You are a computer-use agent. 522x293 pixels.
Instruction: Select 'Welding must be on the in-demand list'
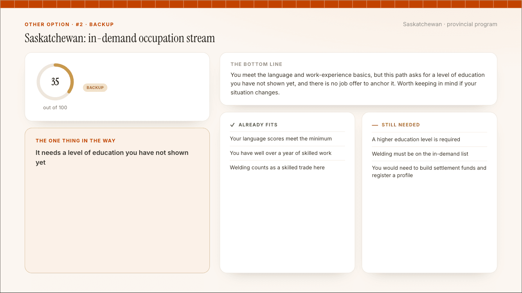420,154
